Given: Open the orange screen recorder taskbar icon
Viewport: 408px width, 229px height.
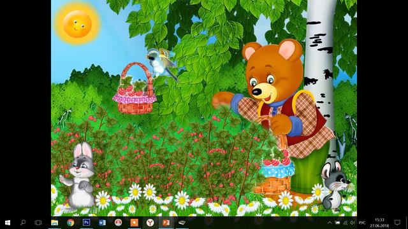Looking at the screenshot, I should click(135, 223).
